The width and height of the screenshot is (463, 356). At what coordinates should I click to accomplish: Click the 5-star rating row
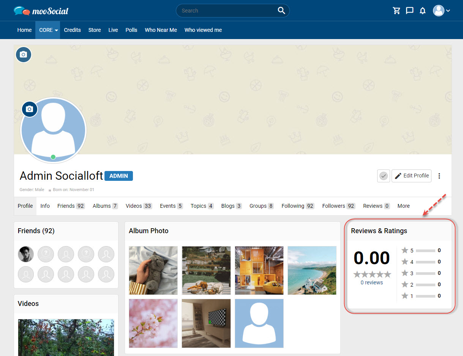(x=421, y=250)
